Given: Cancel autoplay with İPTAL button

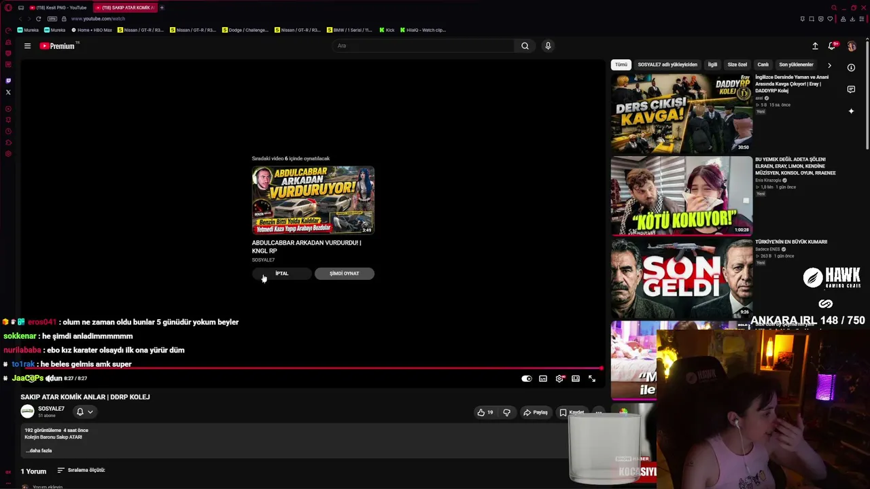Looking at the screenshot, I should 282,274.
